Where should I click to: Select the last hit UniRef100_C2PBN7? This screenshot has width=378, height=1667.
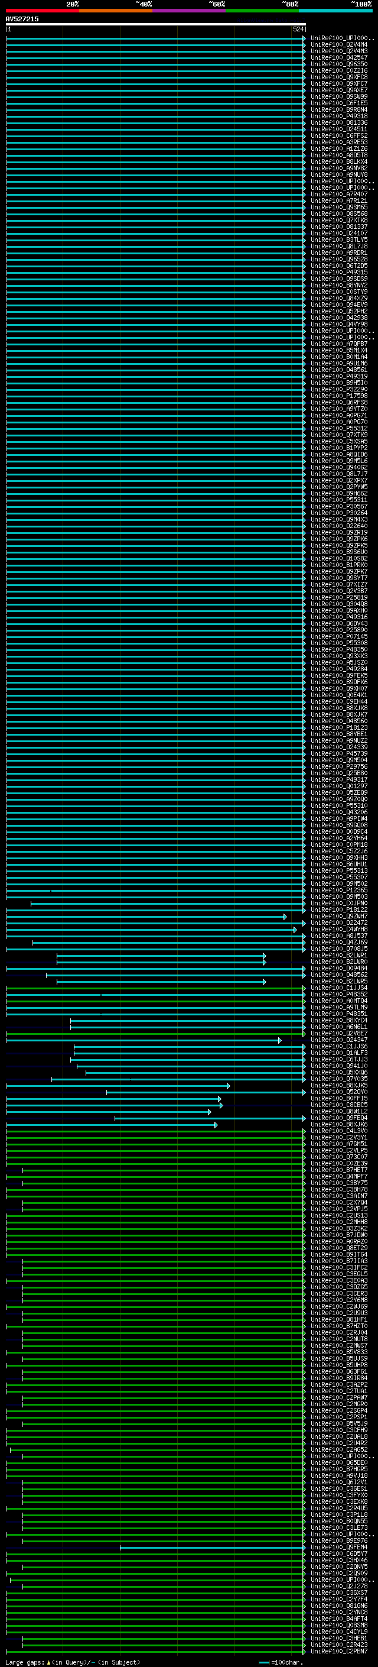point(339,1651)
